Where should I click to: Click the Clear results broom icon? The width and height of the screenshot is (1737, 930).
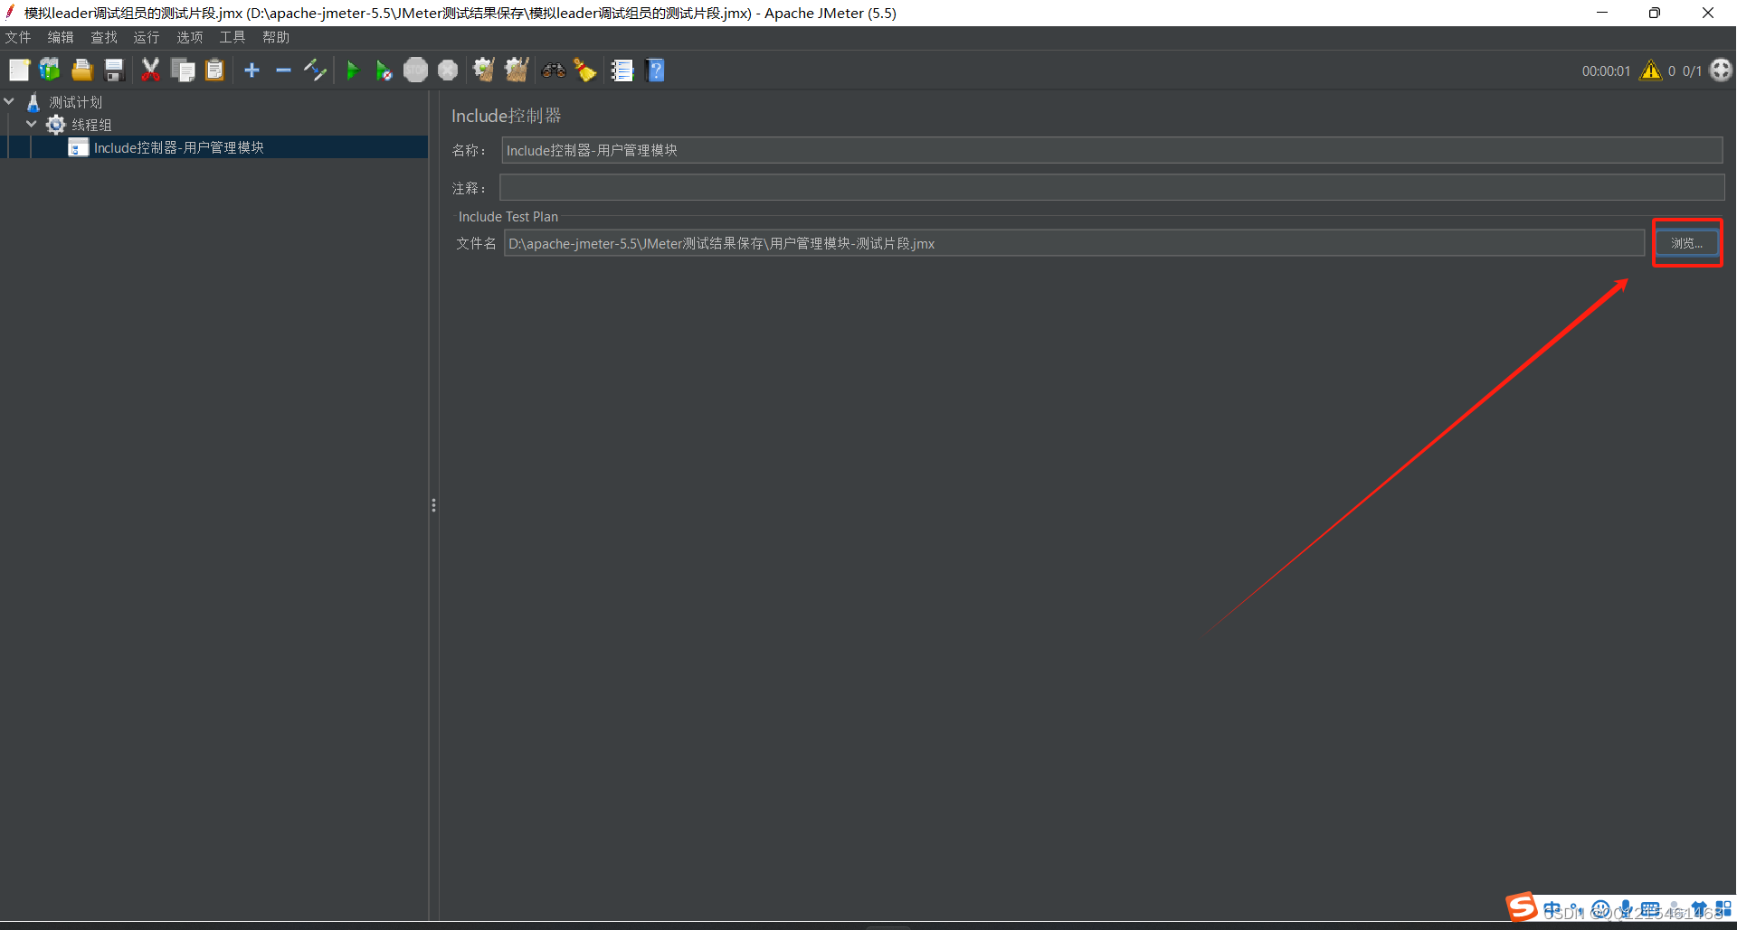[484, 70]
